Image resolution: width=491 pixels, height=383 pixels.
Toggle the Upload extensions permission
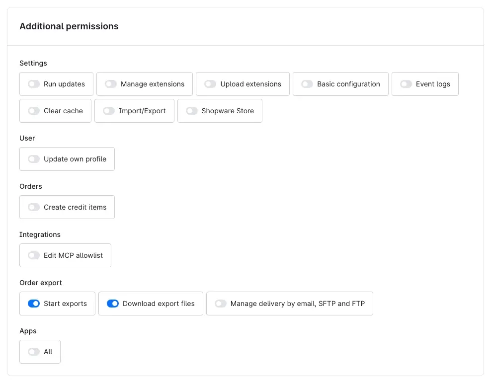coord(210,84)
